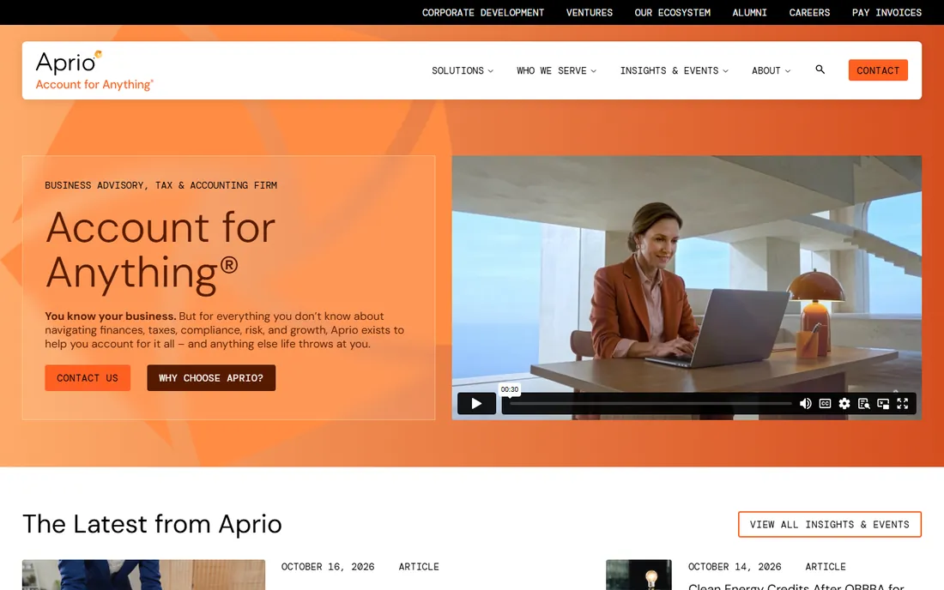Open Clean Energy Credits After OBBBA article

796,586
